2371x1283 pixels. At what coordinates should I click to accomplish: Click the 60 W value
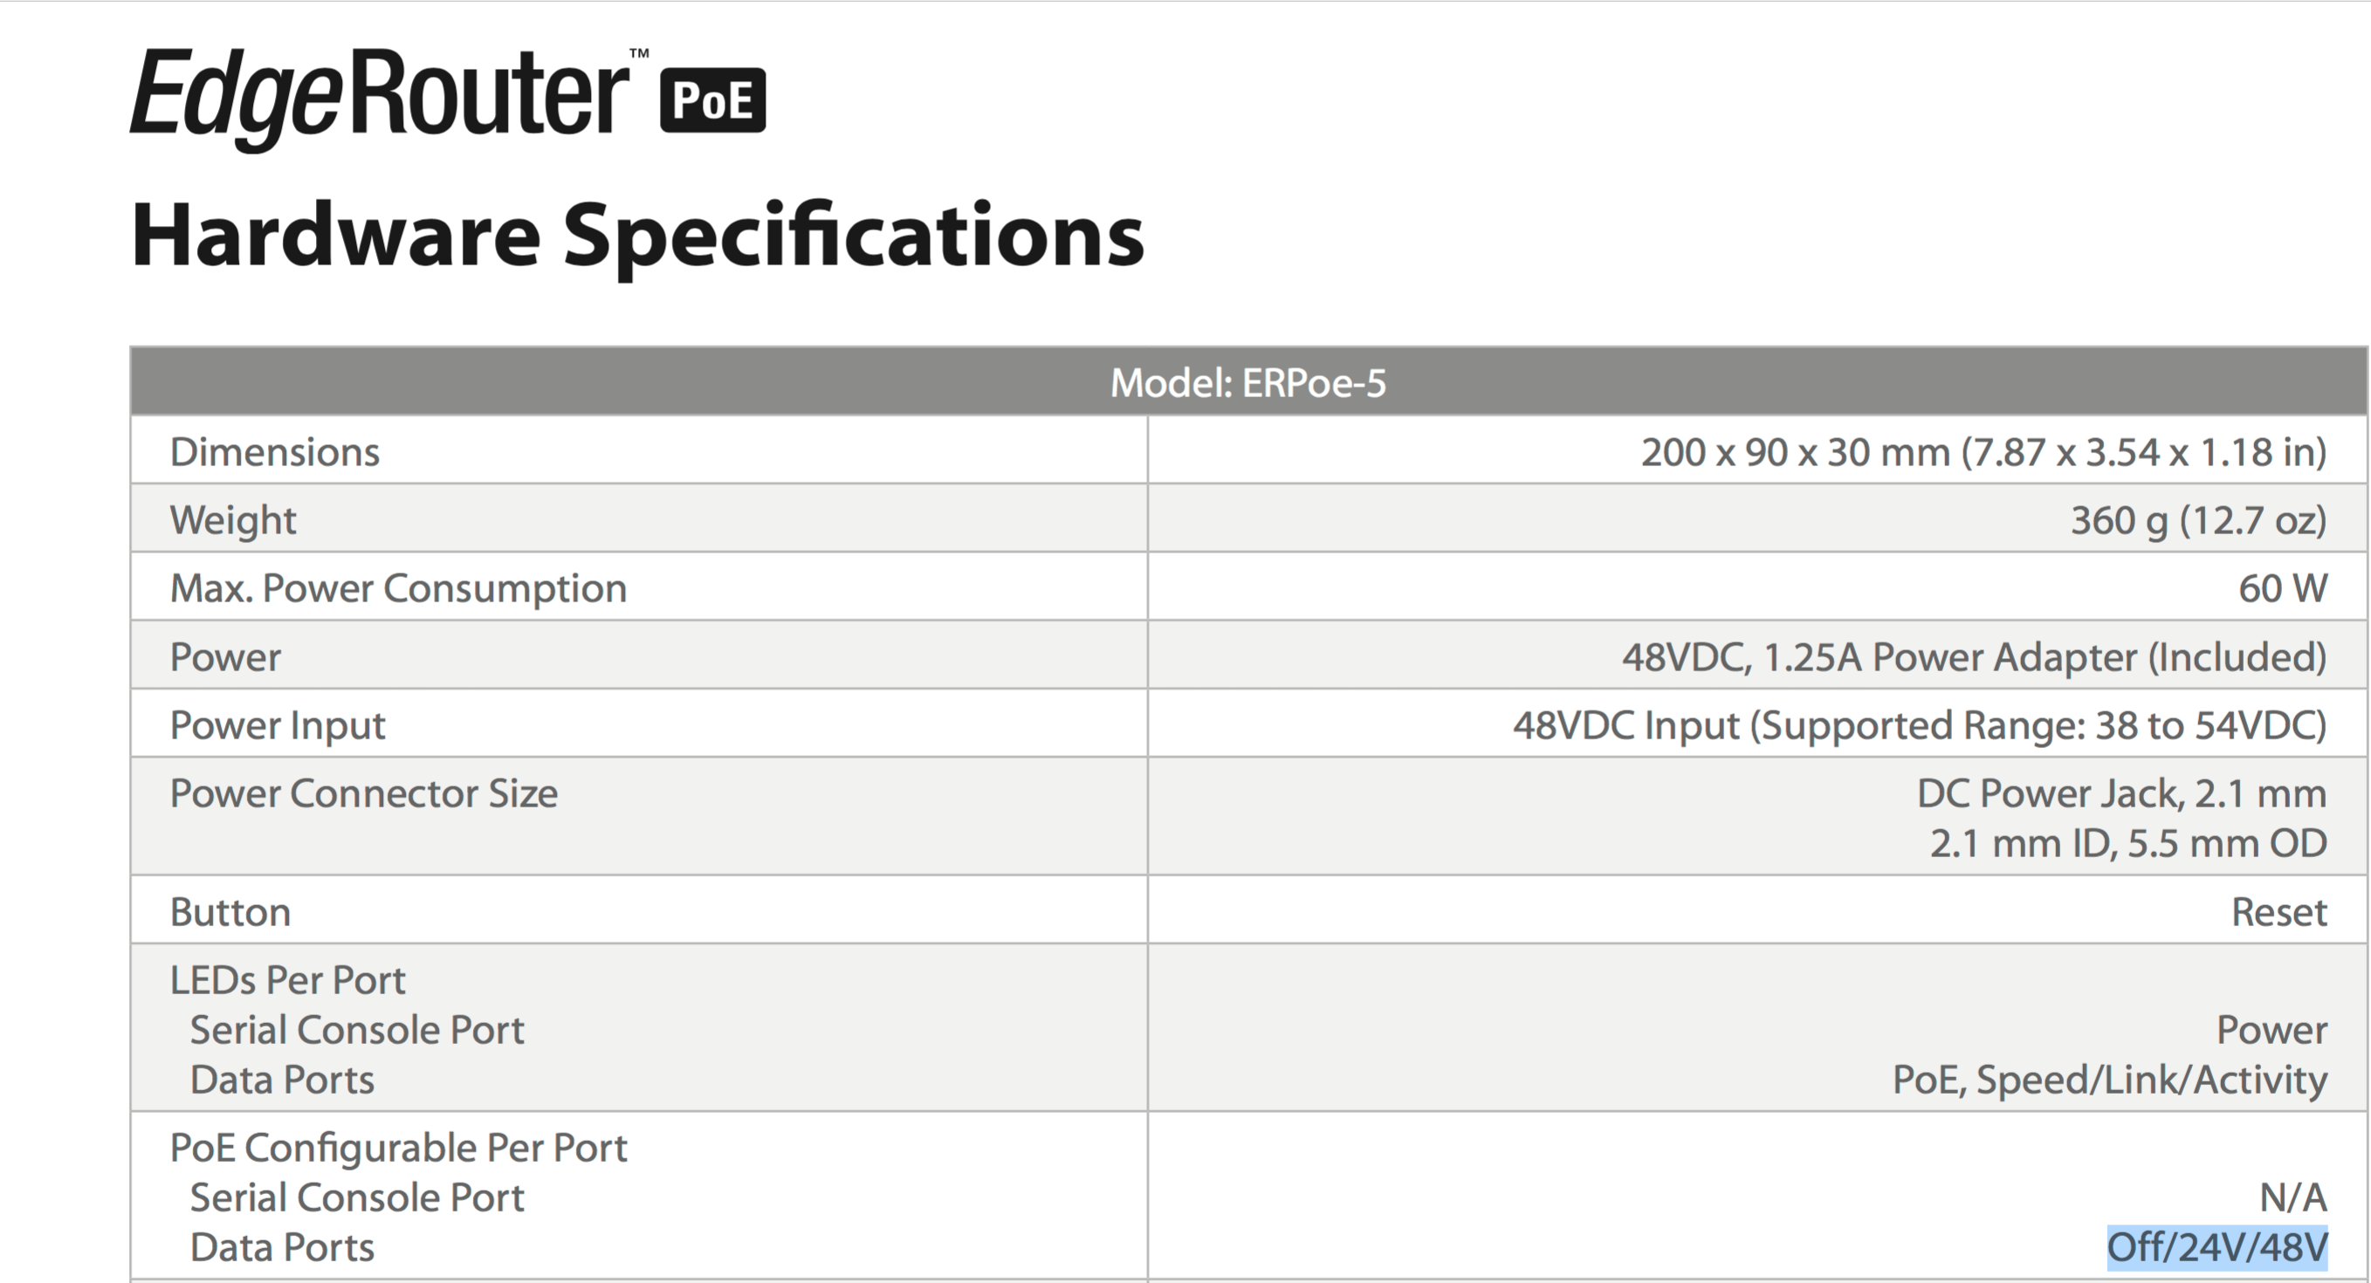(2283, 588)
